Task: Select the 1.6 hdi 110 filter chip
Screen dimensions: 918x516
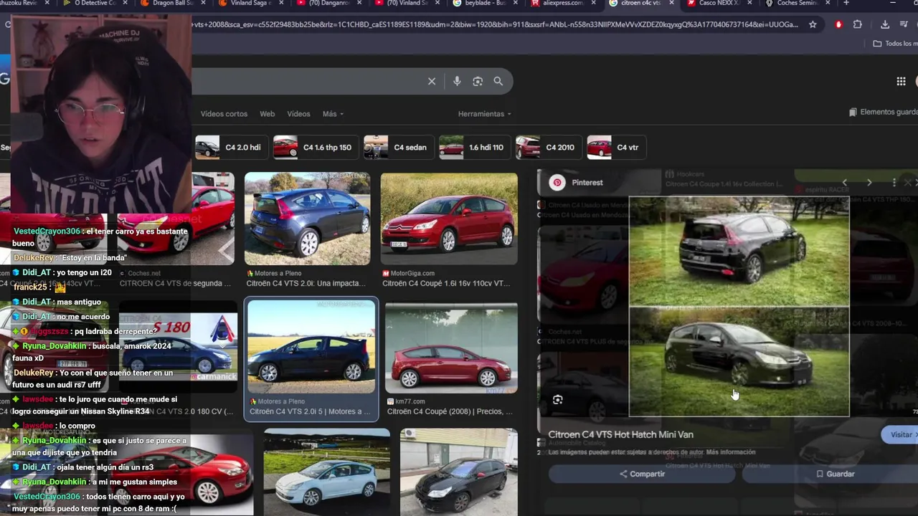Action: [474, 148]
